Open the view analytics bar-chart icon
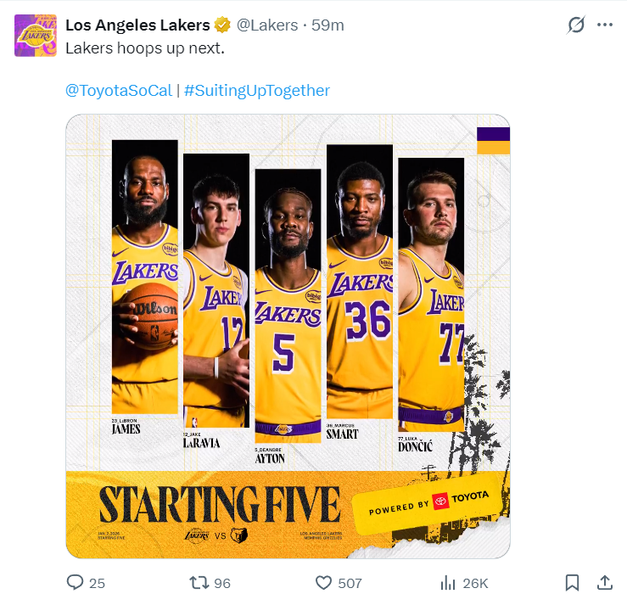This screenshot has width=627, height=605. [447, 583]
